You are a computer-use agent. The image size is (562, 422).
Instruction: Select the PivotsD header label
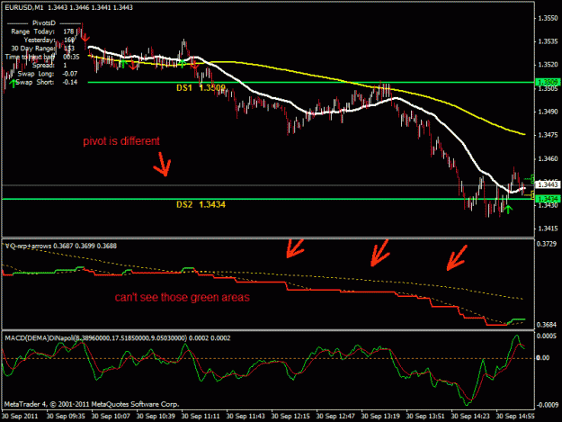(x=44, y=23)
